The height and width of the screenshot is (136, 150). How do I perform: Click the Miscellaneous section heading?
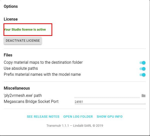17,88
